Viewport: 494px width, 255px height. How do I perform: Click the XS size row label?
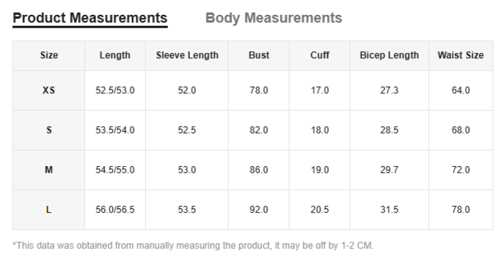pos(49,90)
